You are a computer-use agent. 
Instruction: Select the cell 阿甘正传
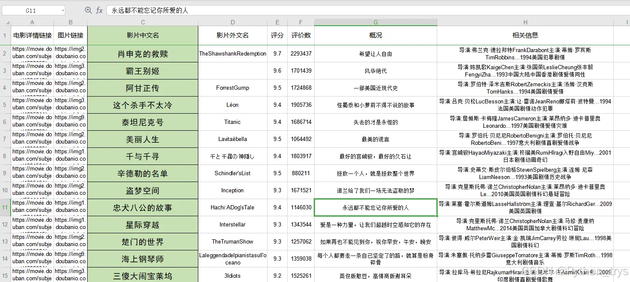pos(143,88)
